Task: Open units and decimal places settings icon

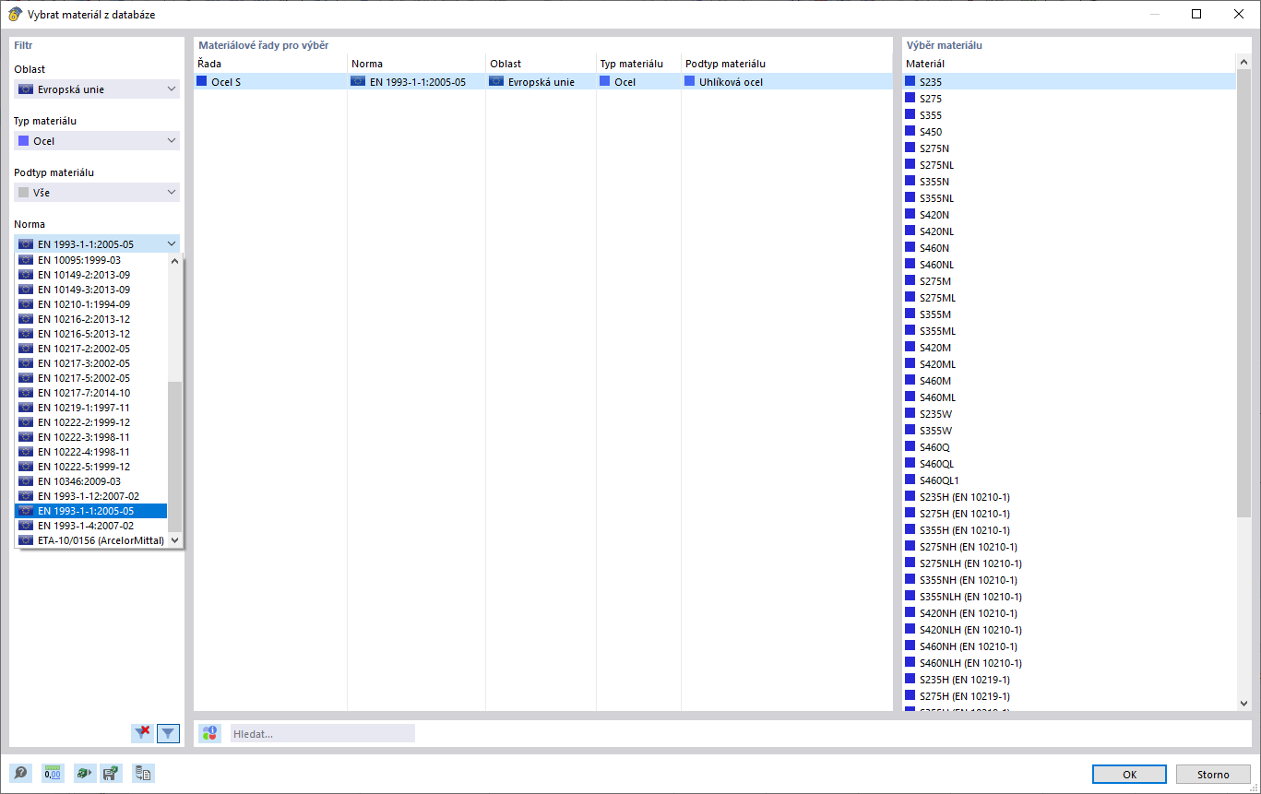Action: pos(53,774)
